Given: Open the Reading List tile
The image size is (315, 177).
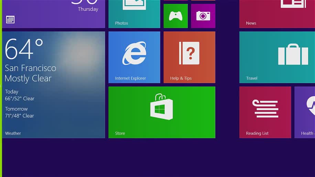Looking at the screenshot, I should coord(265,112).
